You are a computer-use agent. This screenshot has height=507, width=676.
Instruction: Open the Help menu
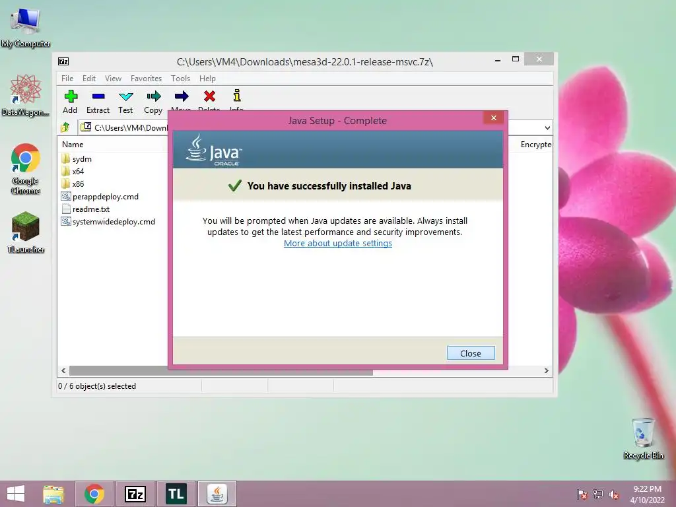point(207,79)
